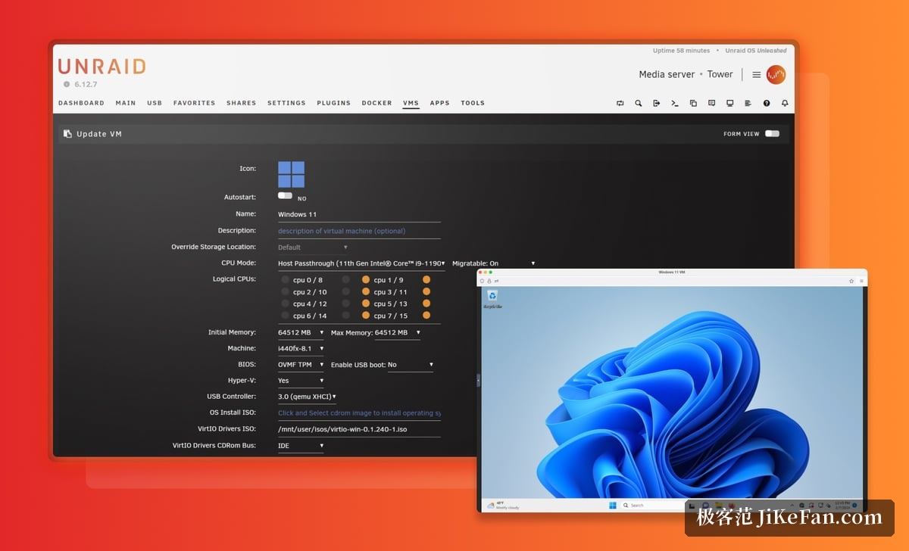This screenshot has width=909, height=551.
Task: Enable logical cpu 0 checkbox
Action: pyautogui.click(x=286, y=280)
